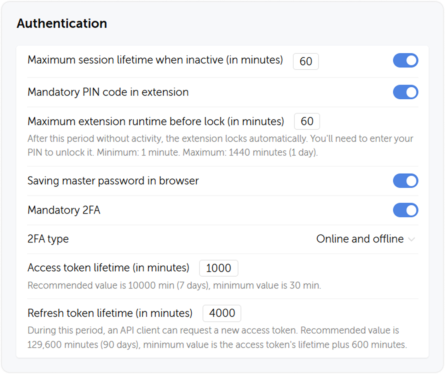Viewport: 445px width, 374px height.
Task: Click the Saving master password label
Action: pos(113,181)
